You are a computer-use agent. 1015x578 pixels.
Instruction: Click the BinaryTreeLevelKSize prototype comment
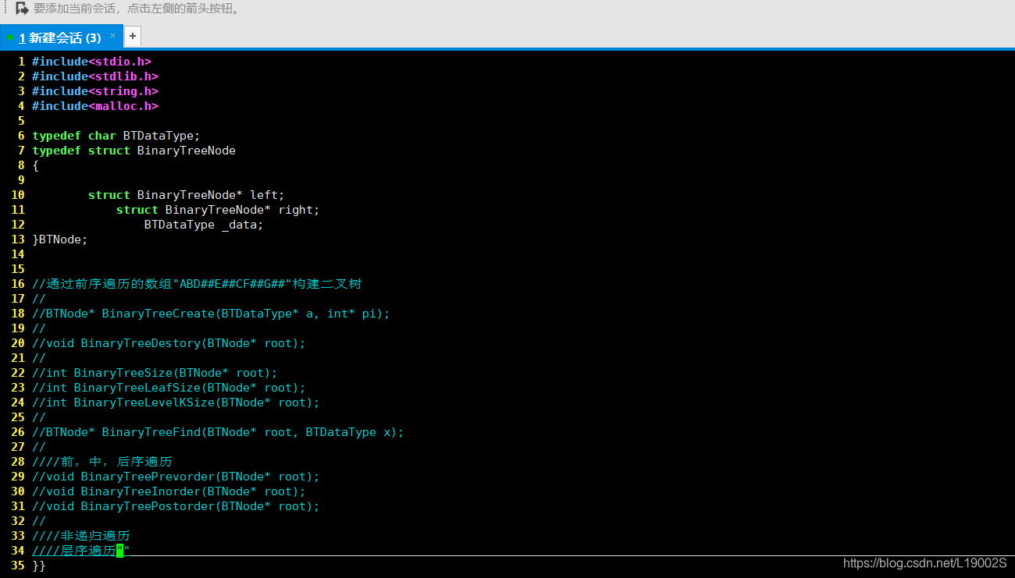[x=176, y=402]
